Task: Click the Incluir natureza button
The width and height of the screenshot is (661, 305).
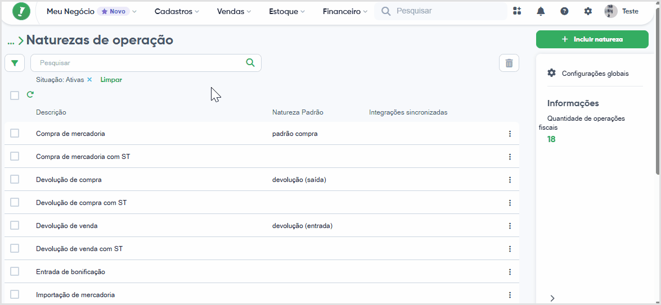Action: [x=592, y=39]
